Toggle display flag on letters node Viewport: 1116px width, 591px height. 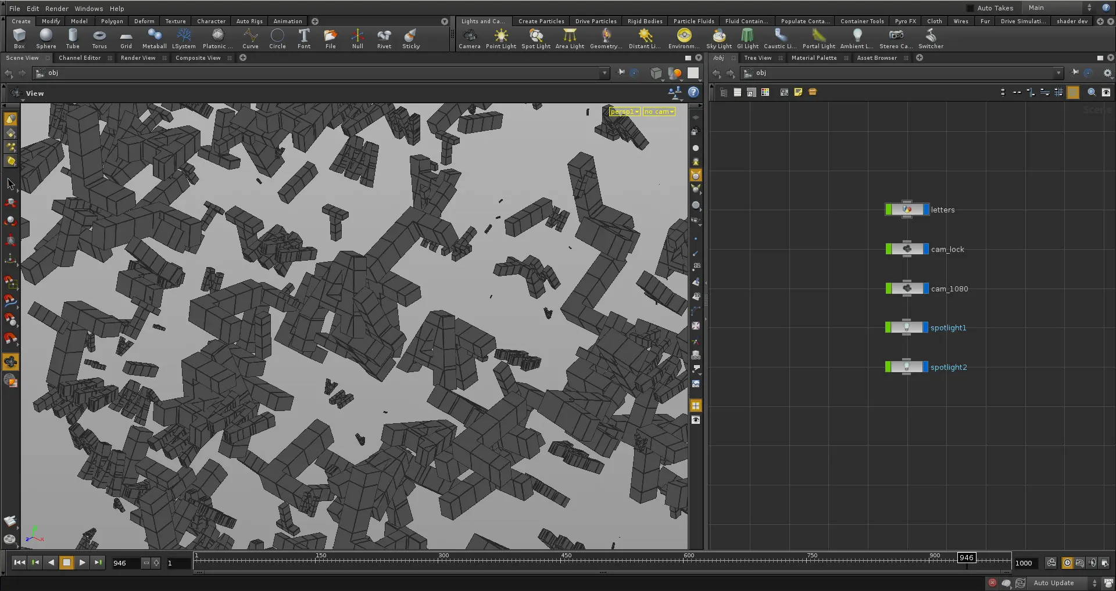point(926,210)
